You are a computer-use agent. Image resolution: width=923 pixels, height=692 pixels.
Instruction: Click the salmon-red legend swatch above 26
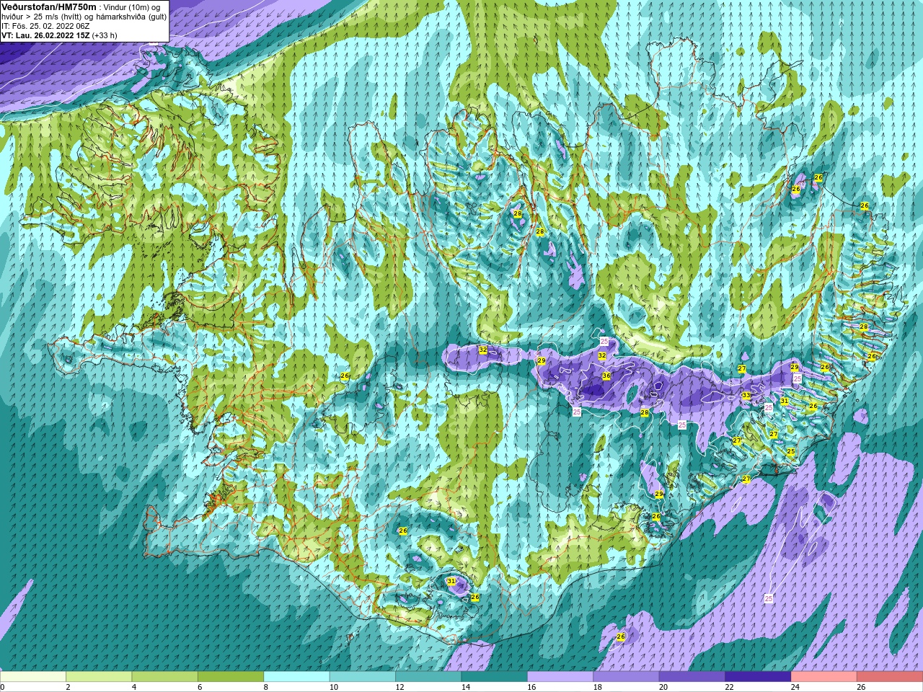(891, 677)
